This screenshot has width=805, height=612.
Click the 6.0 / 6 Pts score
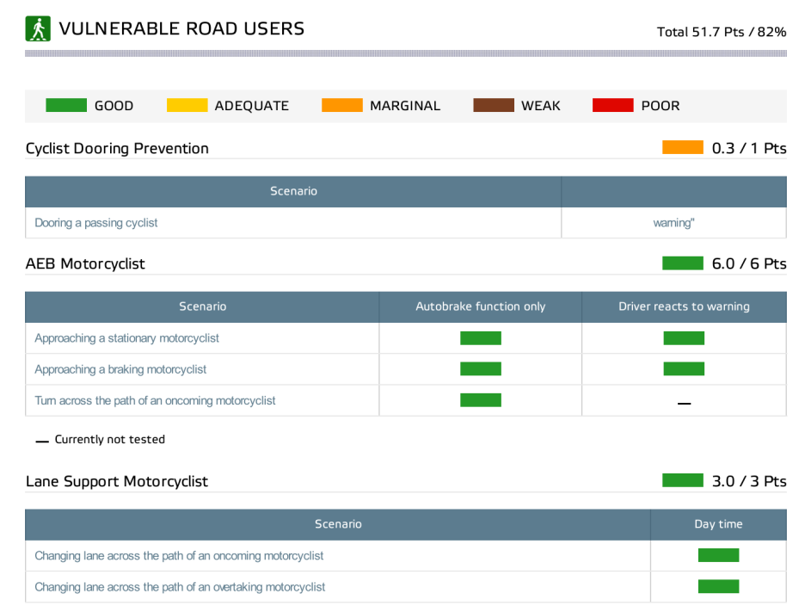[x=749, y=263]
